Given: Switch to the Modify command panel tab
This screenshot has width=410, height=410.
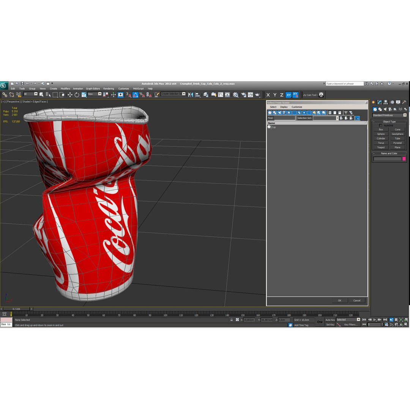Looking at the screenshot, I should pos(379,102).
